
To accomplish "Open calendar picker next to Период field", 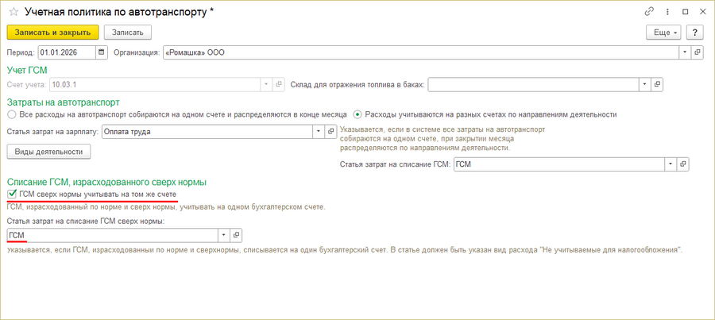I will [x=102, y=52].
